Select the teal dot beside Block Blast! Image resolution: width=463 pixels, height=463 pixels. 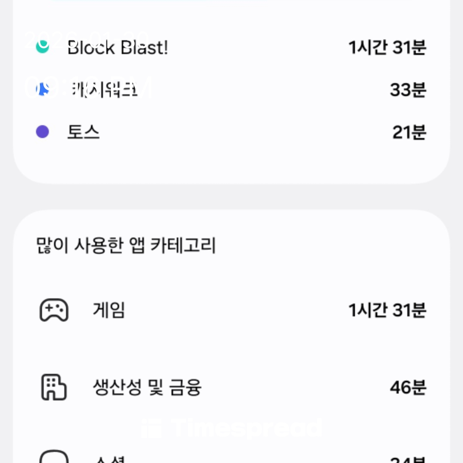point(42,47)
